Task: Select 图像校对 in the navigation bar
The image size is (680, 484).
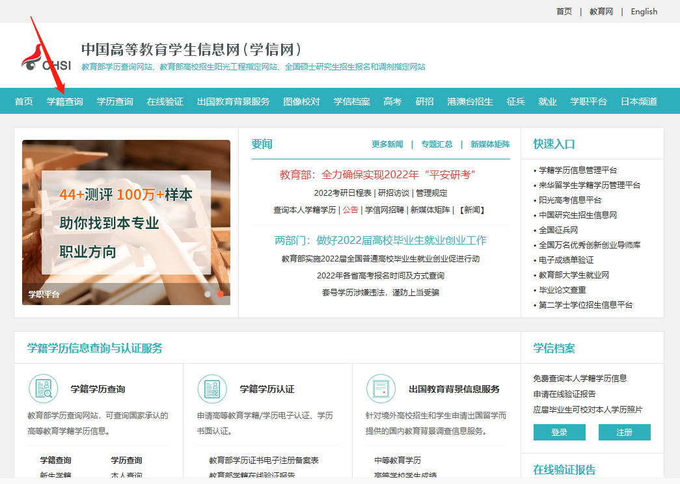Action: (x=301, y=101)
